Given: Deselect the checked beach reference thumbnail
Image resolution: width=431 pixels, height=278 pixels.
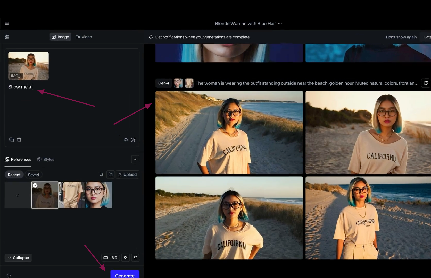Looking at the screenshot, I should point(45,195).
